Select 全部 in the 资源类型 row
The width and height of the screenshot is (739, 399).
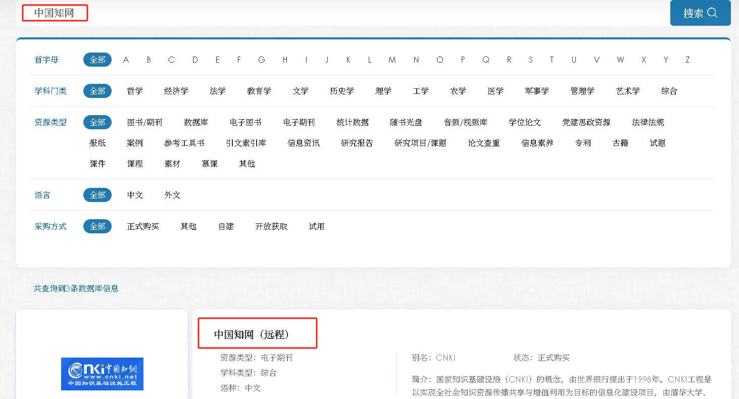(x=97, y=122)
